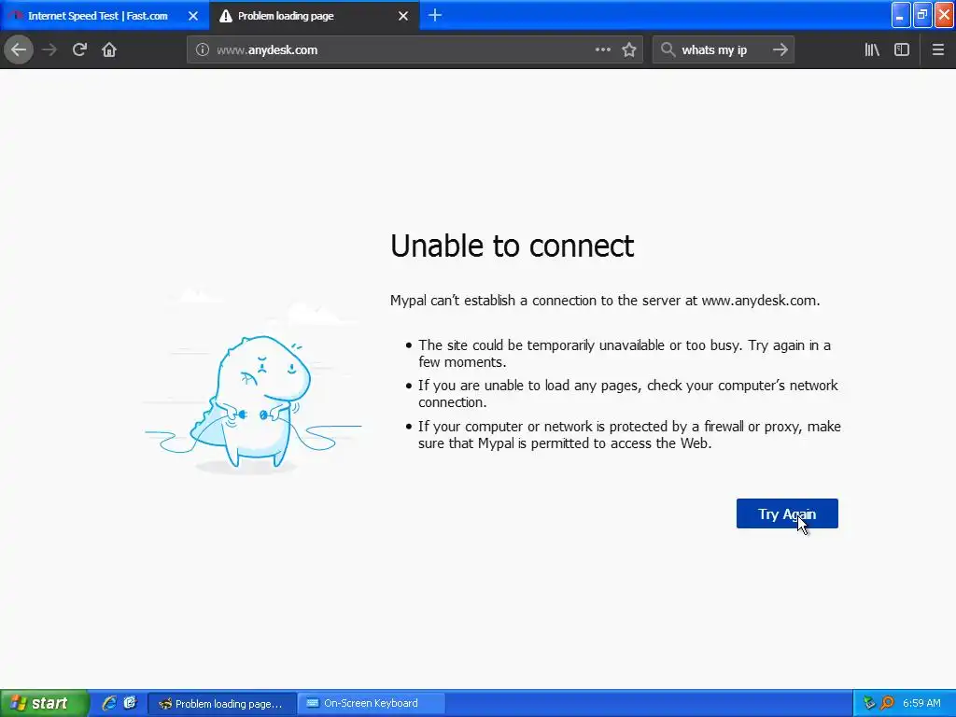Click the orange magnifier tray icon
The height and width of the screenshot is (717, 956).
(887, 704)
